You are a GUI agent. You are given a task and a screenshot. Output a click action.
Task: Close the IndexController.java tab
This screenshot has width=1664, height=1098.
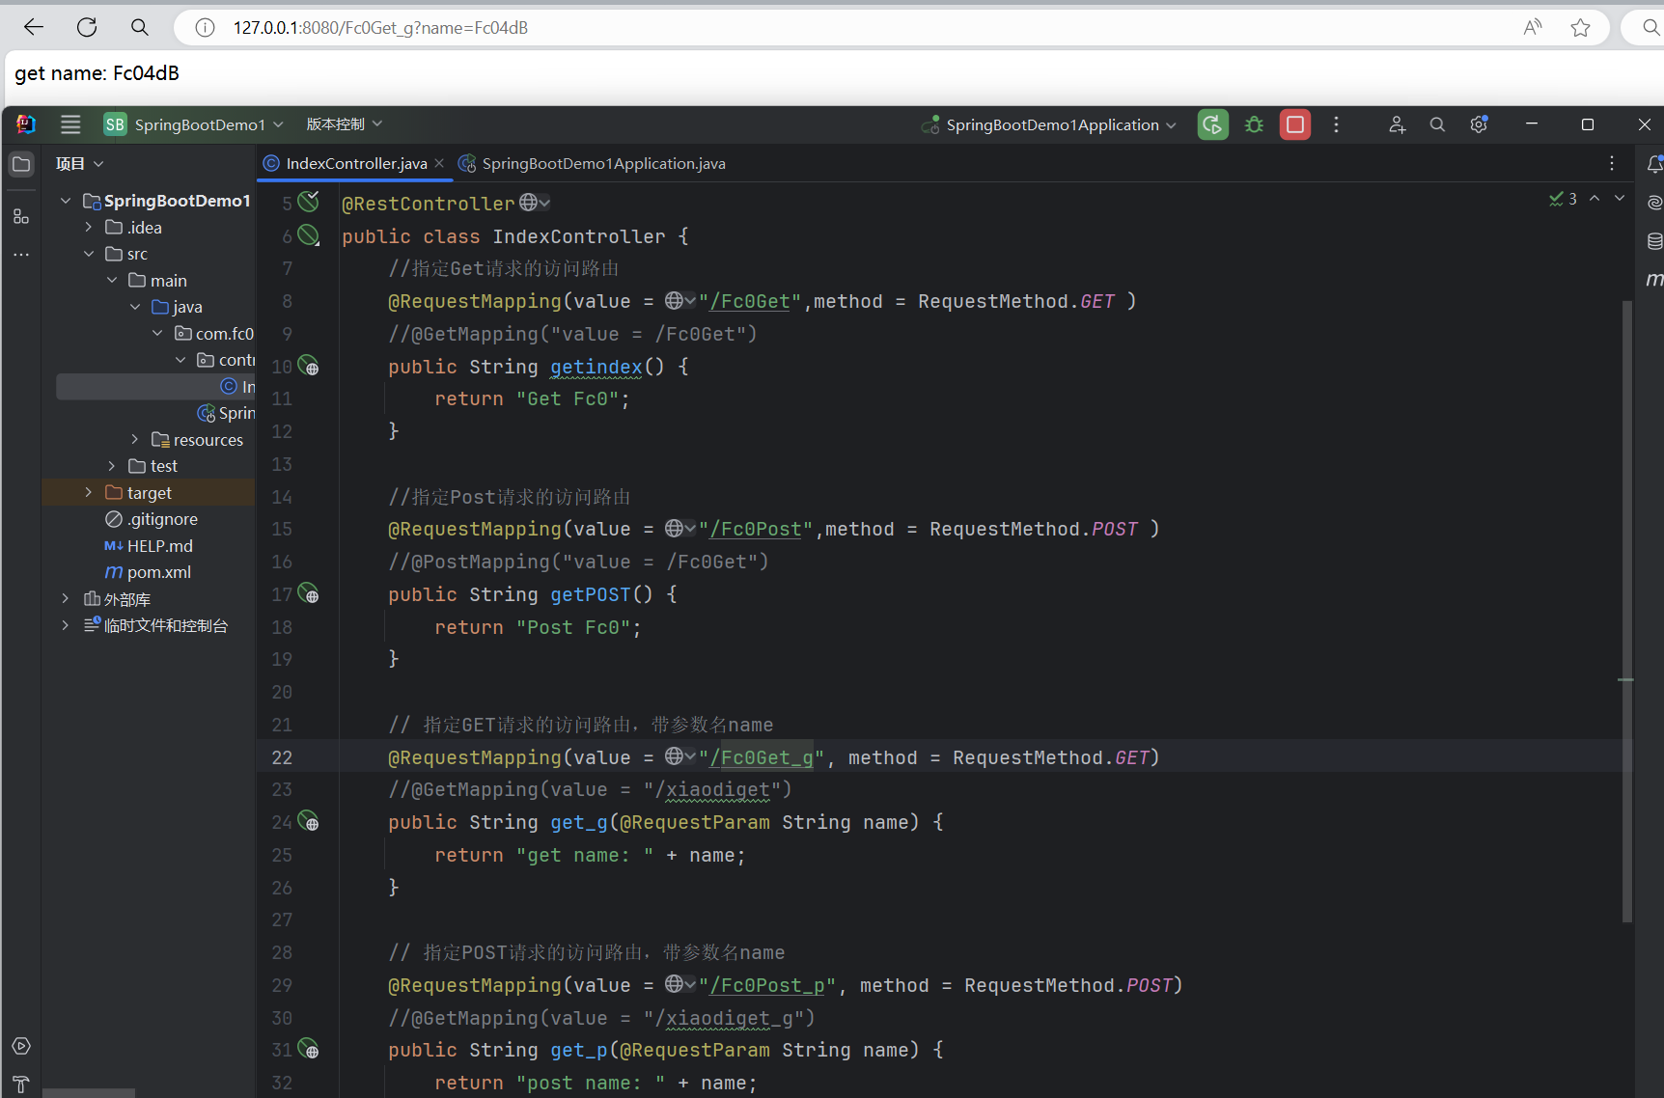point(439,163)
